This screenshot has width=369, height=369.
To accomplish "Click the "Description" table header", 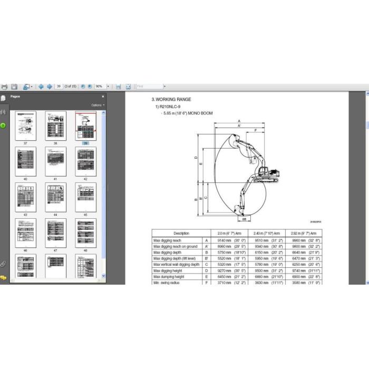I will 181,233.
